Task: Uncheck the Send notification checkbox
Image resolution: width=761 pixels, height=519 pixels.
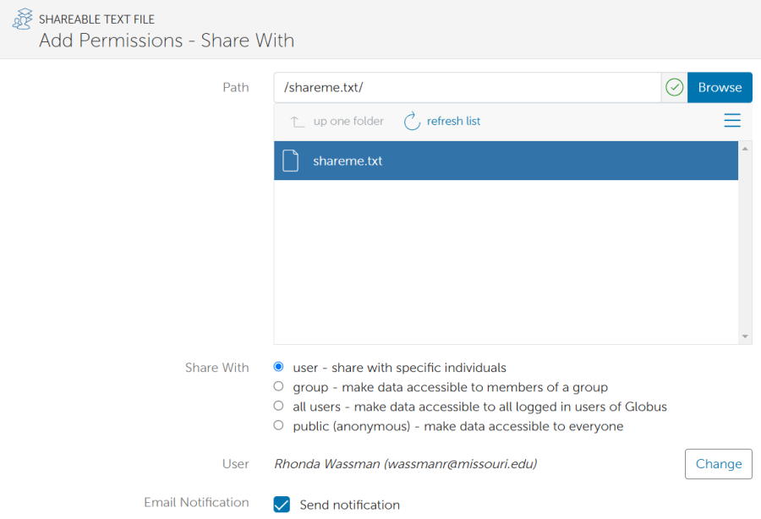Action: 282,505
